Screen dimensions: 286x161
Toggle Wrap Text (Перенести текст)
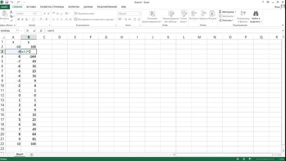(x=84, y=13)
